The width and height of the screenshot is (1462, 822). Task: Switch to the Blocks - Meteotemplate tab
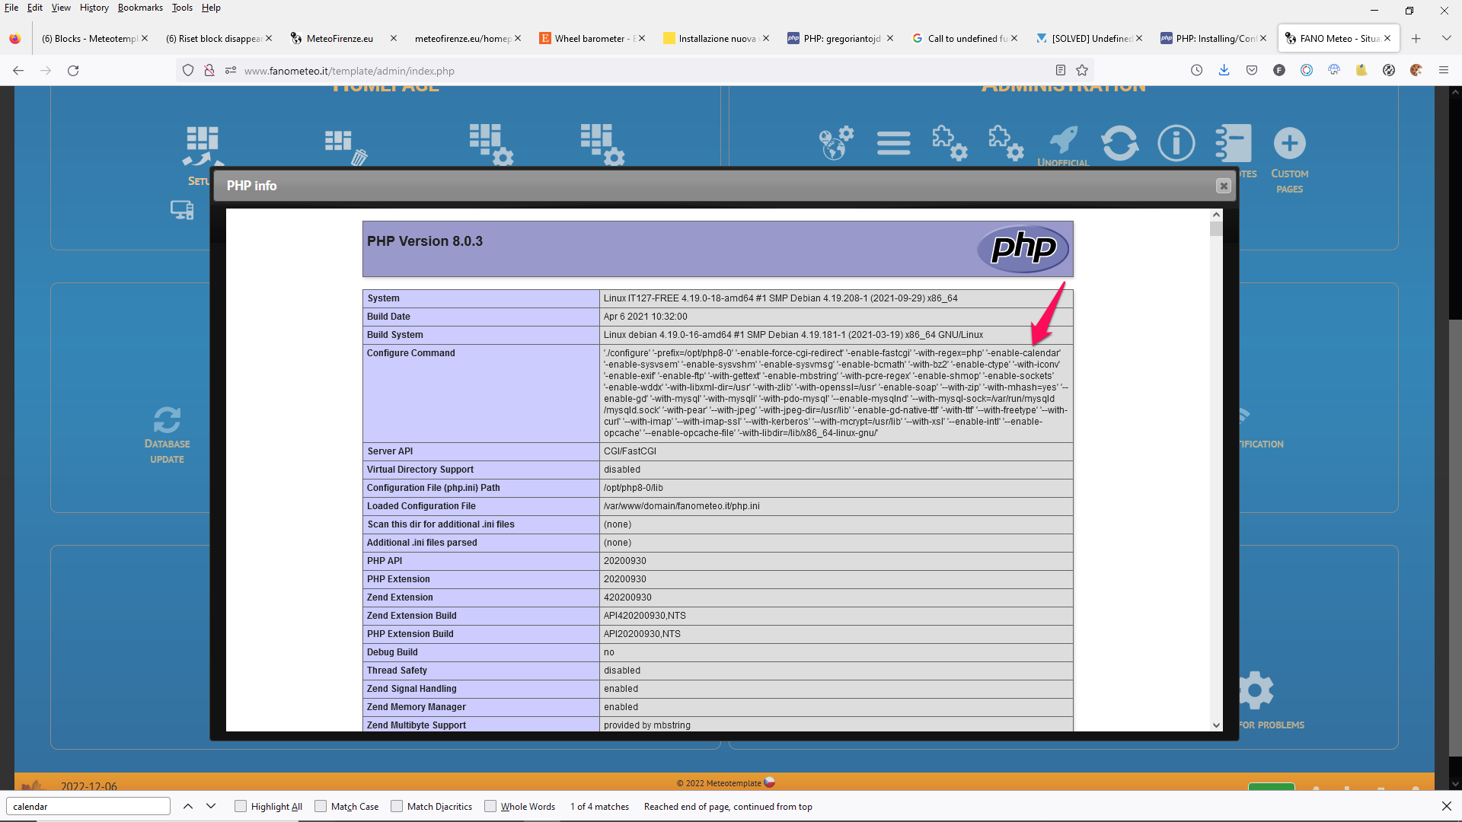click(x=89, y=38)
